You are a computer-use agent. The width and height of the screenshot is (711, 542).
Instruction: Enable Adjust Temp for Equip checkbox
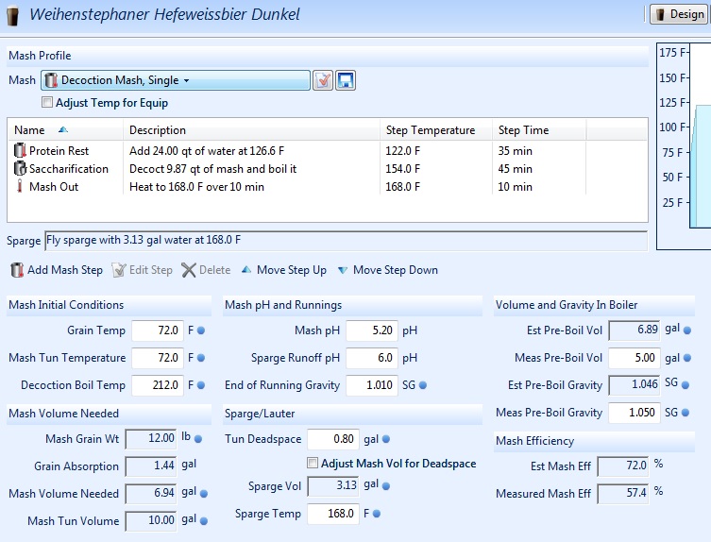46,103
